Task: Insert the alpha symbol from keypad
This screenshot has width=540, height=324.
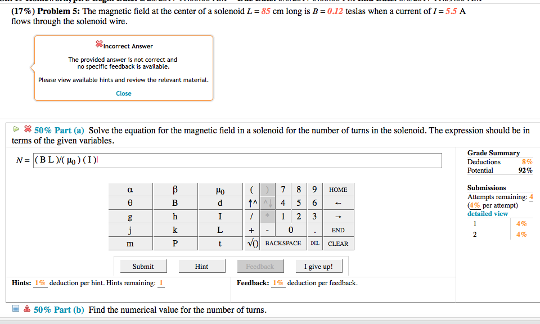Action: (130, 190)
